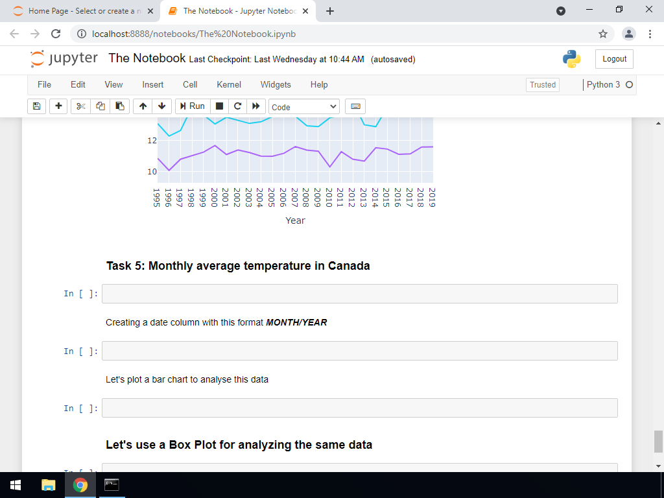
Task: Click the Chrome icon in the taskbar
Action: coord(80,485)
